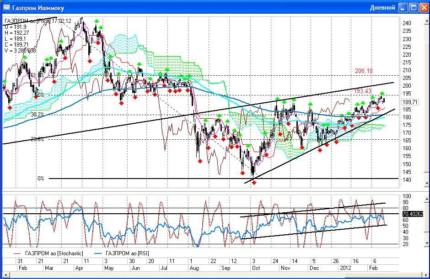The height and width of the screenshot is (279, 430).
Task: Click the chart window icon in the title bar
Action: (x=6, y=7)
